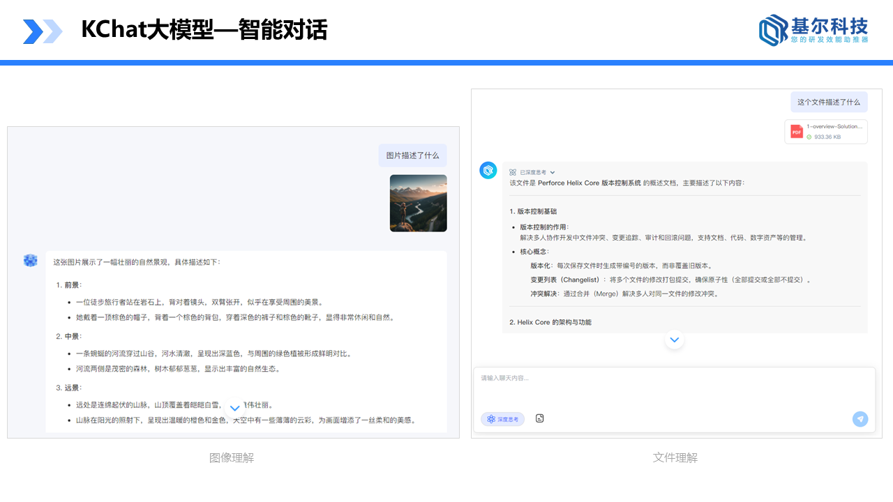Expand the image description with the down chevron
This screenshot has height=502, width=893.
(x=234, y=407)
